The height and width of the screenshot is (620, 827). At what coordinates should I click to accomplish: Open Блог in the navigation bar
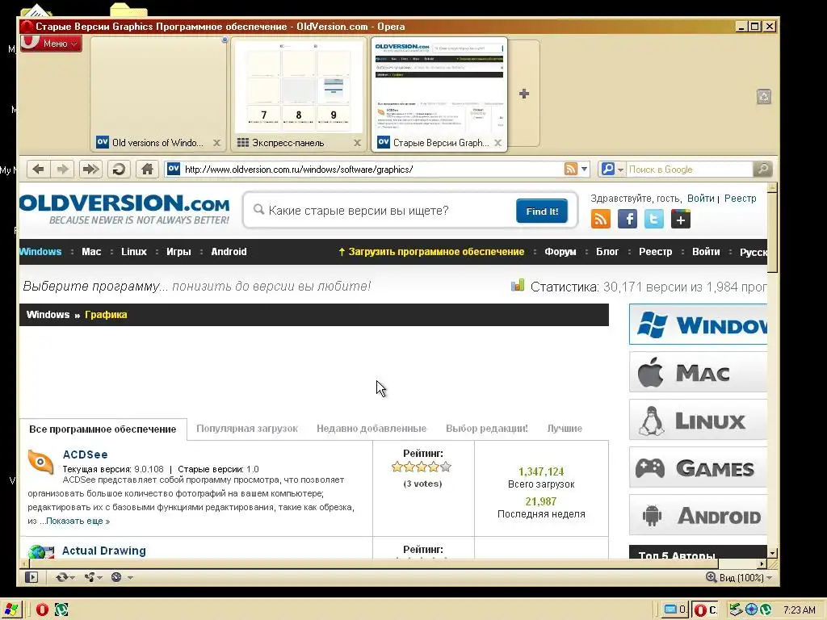click(607, 252)
